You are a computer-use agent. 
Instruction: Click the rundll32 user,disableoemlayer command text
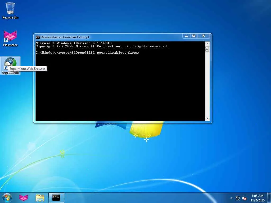click(x=109, y=53)
